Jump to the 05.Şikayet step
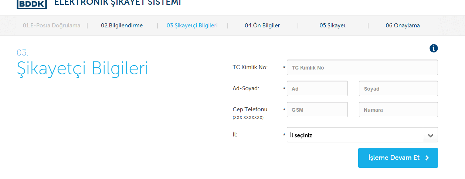Screen dimensions: 465x179 point(333,26)
